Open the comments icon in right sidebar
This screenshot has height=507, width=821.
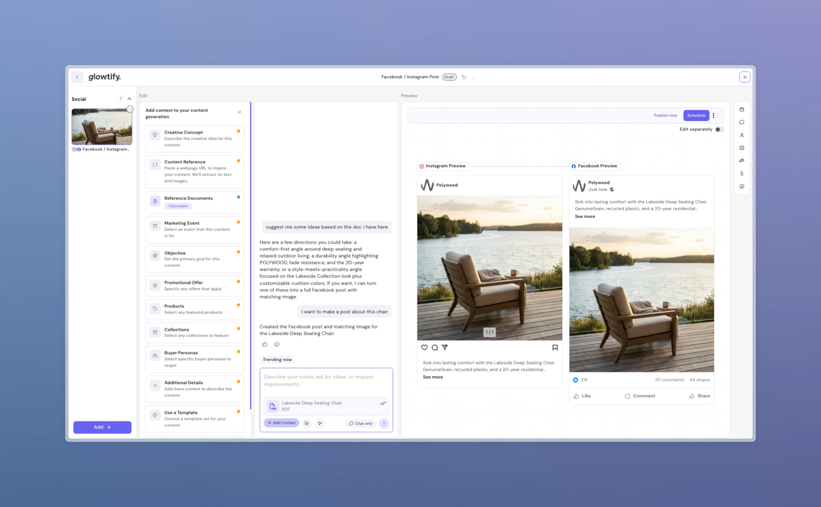pos(741,122)
